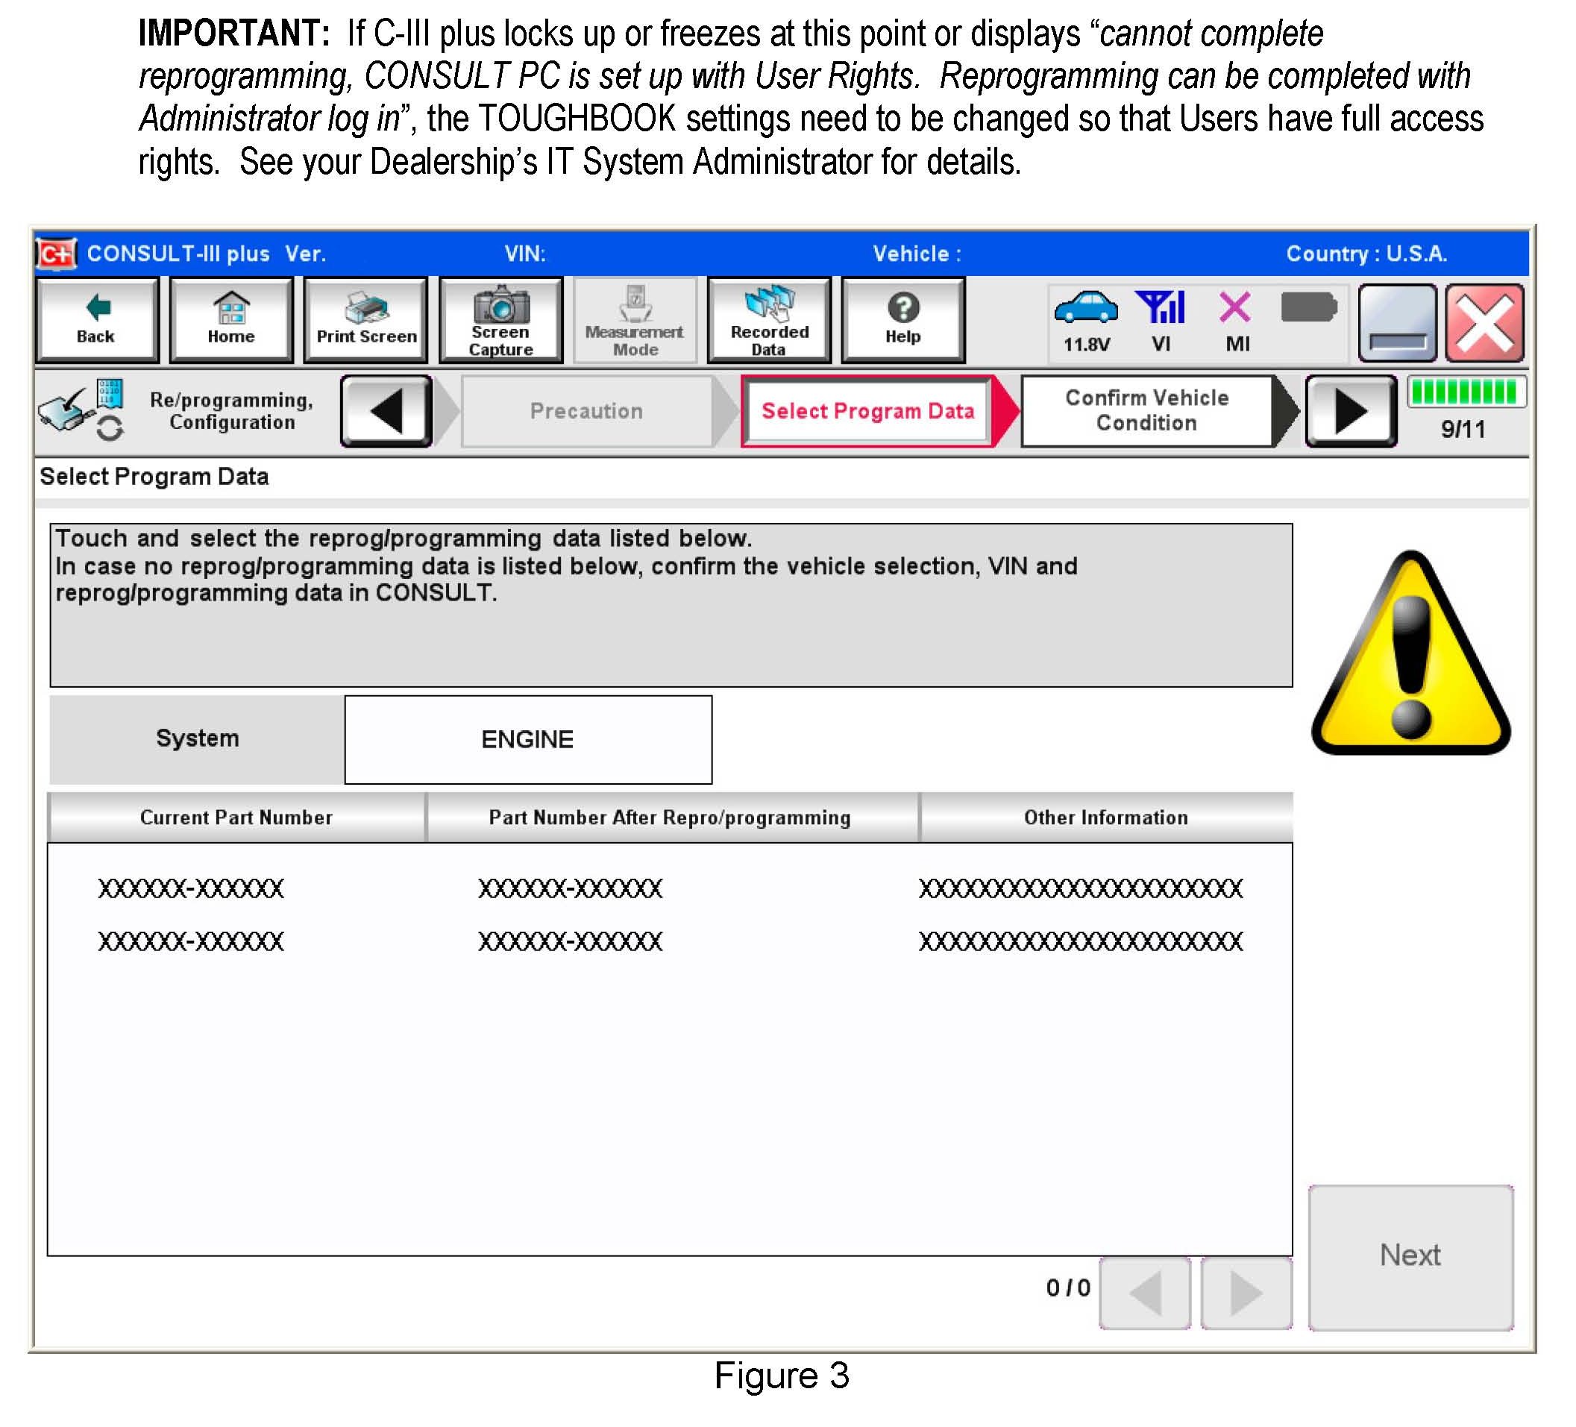
Task: Click the green progress bar
Action: pos(1466,392)
